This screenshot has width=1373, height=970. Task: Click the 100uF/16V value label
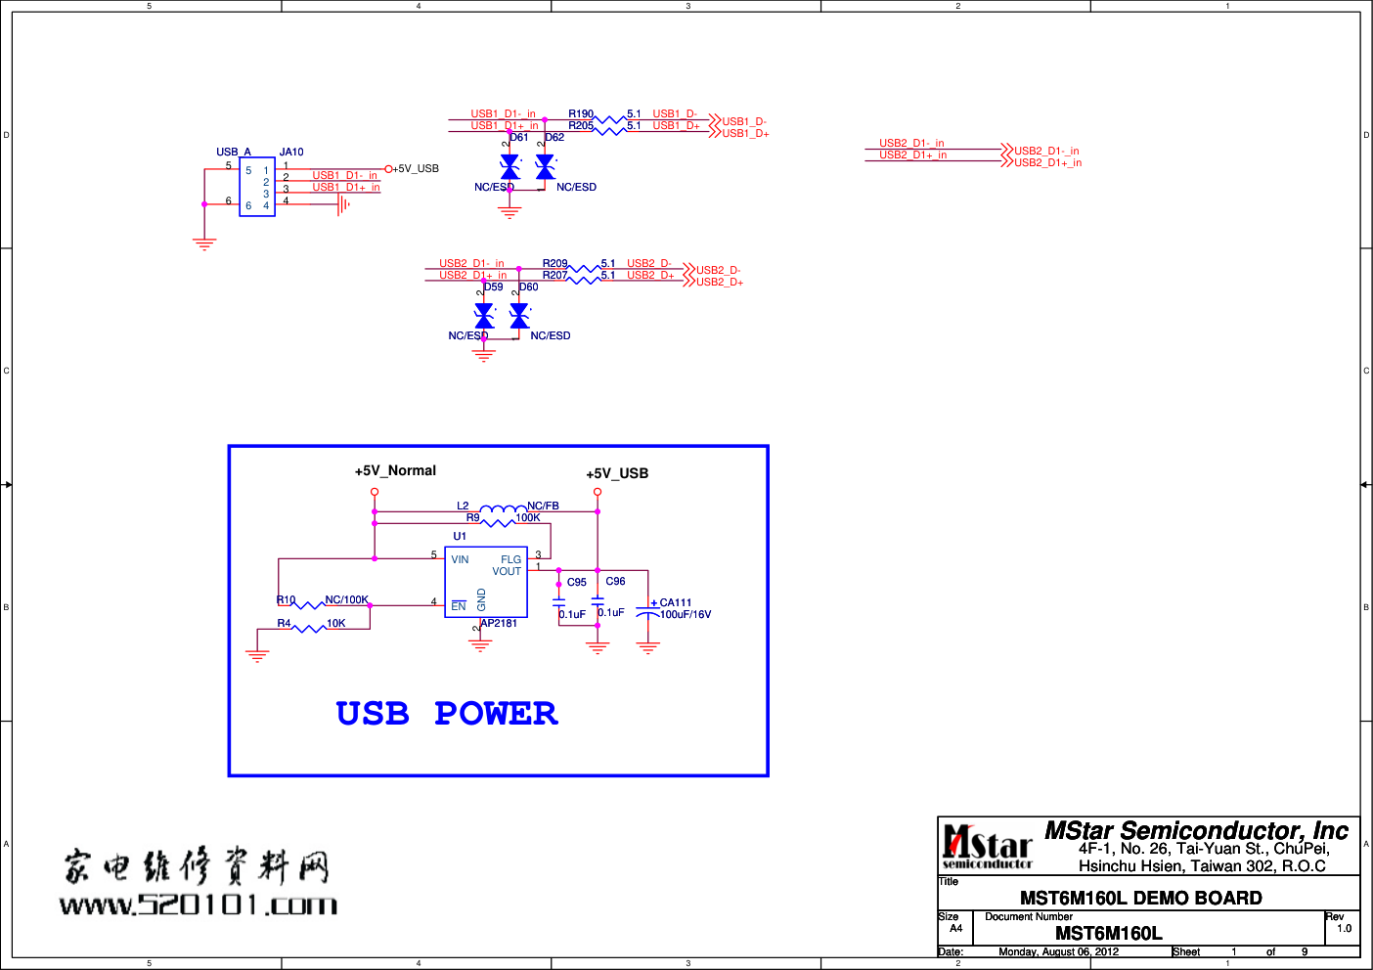(686, 615)
